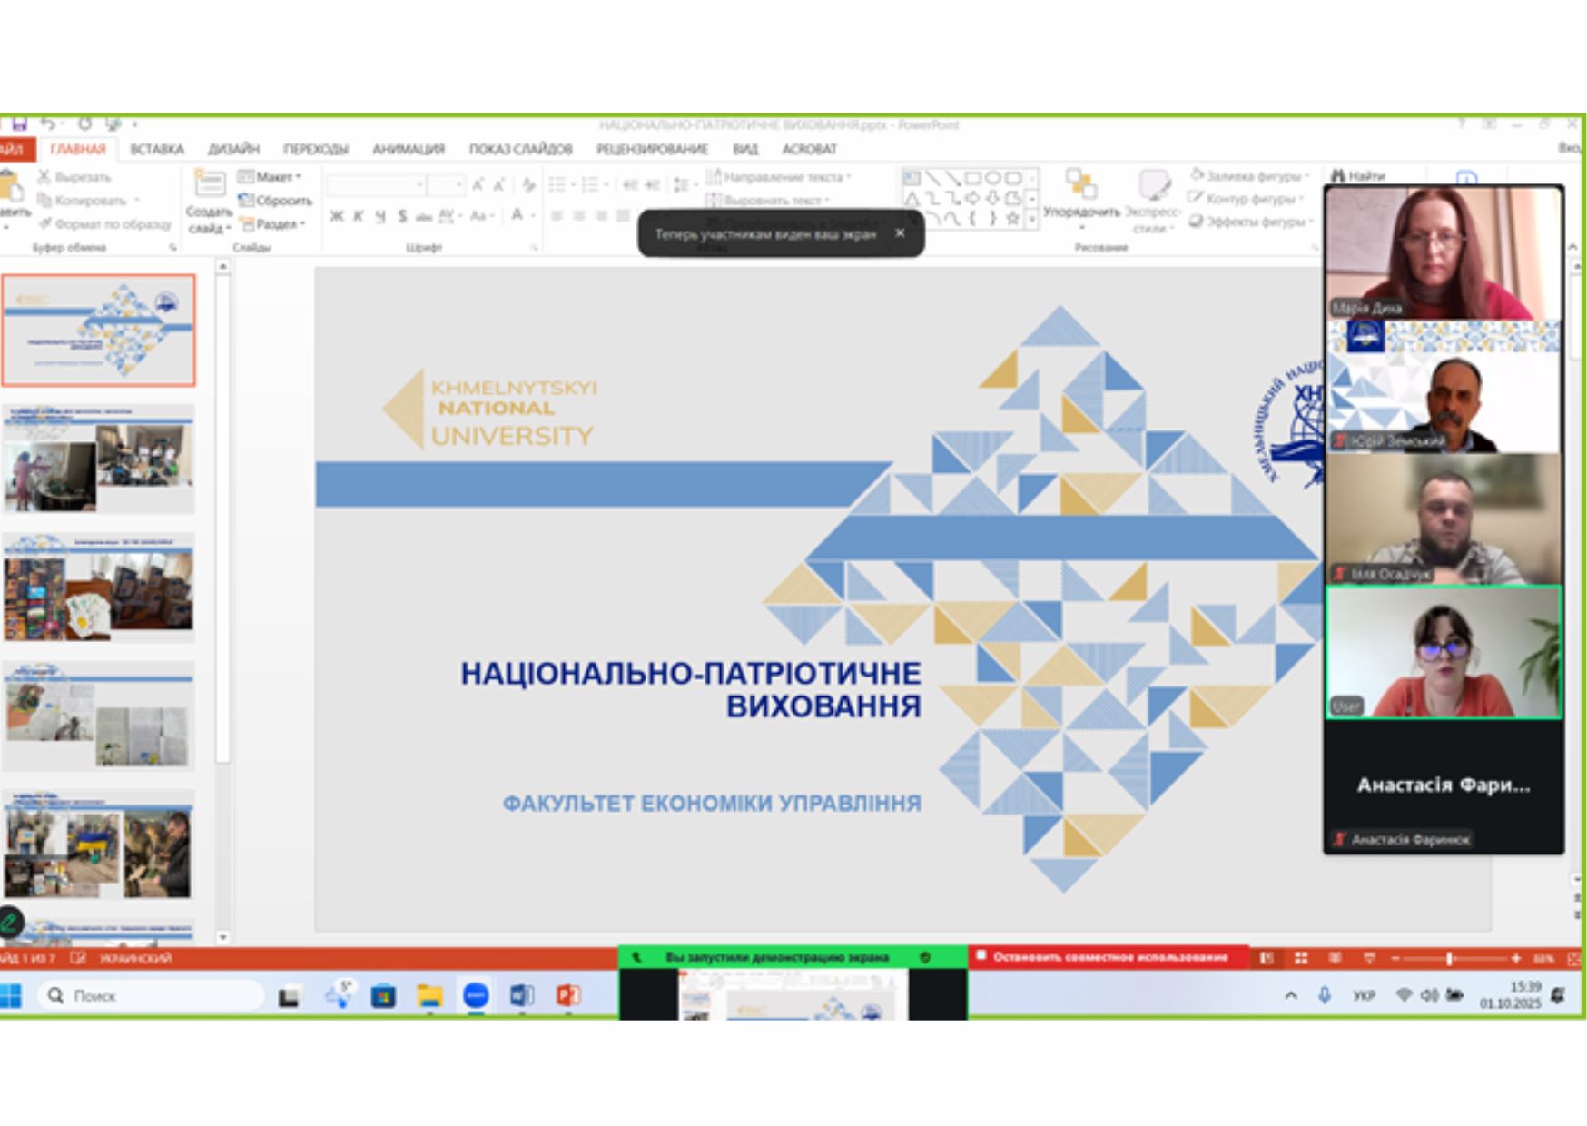
Task: Switch to the ВСТАВКА ribbon tab
Action: click(156, 149)
